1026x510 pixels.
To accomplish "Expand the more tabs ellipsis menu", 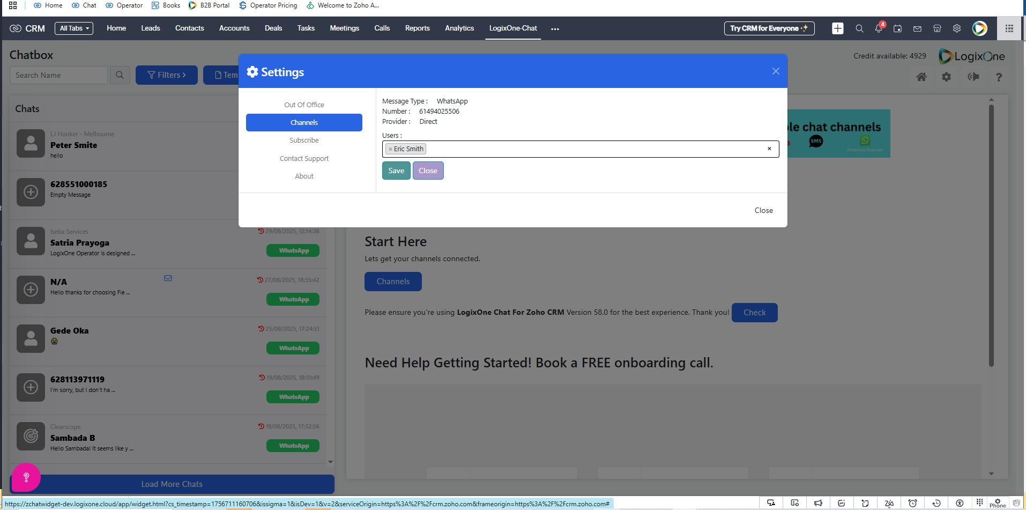I will pos(555,29).
